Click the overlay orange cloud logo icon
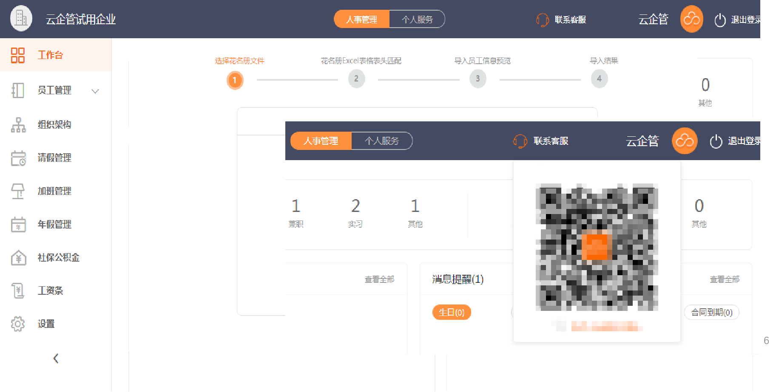Screen dimensions: 776x392 click(x=685, y=141)
